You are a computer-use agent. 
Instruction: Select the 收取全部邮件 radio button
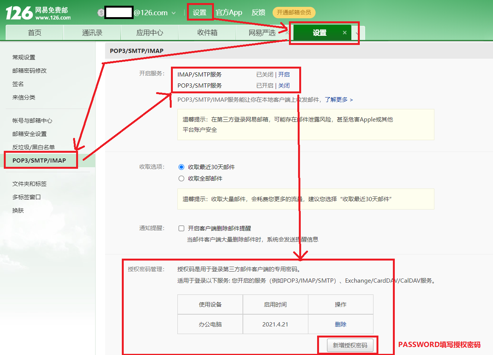coord(182,178)
